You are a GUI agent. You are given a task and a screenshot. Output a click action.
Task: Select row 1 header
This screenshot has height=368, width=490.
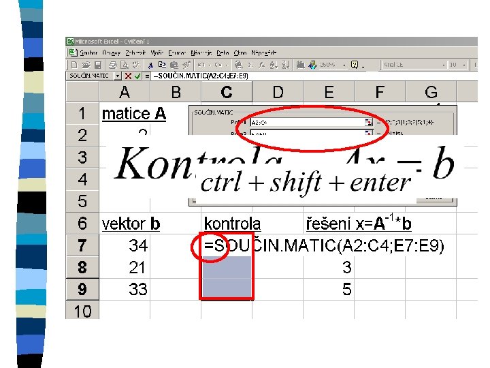pos(82,113)
